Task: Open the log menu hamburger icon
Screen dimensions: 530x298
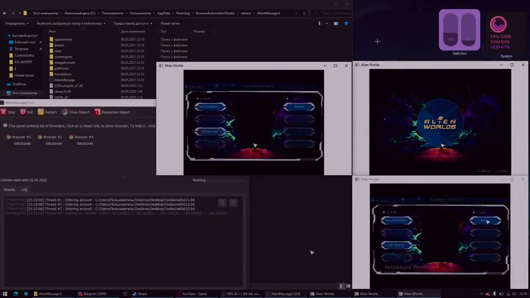Action: (234, 202)
